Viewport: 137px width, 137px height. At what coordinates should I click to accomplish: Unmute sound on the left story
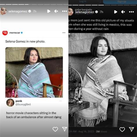[x=56, y=11]
